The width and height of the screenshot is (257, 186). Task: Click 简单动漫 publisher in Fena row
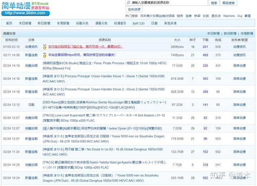tap(240, 66)
